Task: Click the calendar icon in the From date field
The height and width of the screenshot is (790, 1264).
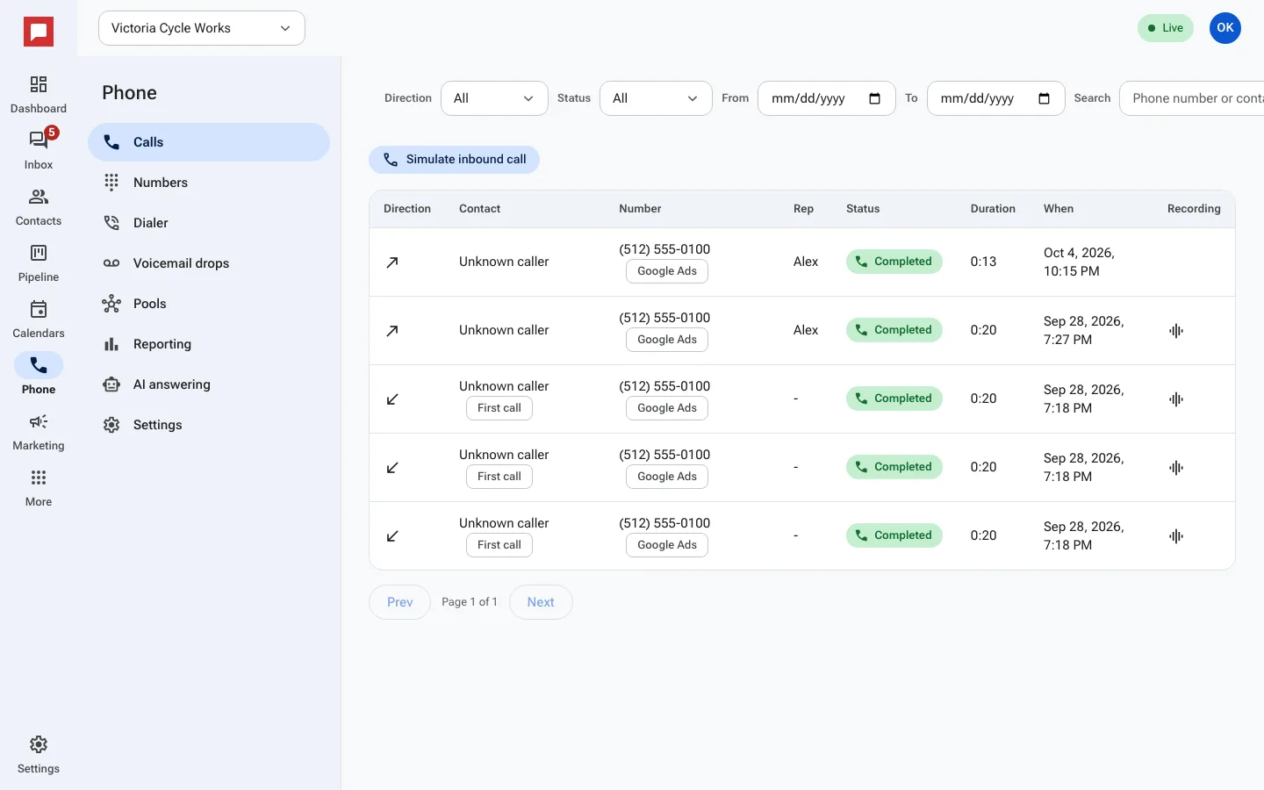Action: tap(874, 98)
